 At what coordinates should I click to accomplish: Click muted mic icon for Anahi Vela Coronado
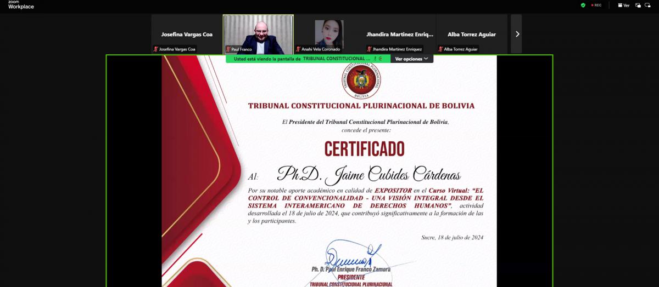pyautogui.click(x=298, y=49)
